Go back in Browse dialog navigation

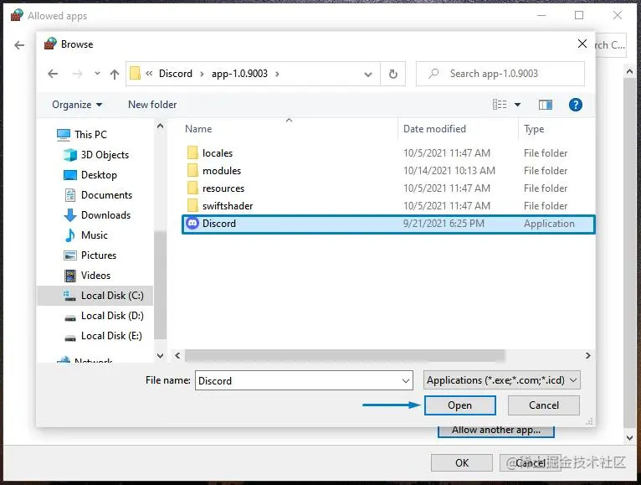(x=53, y=74)
